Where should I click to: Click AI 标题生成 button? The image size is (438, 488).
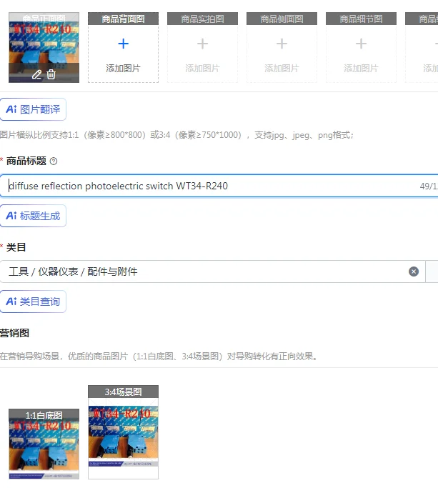(33, 216)
